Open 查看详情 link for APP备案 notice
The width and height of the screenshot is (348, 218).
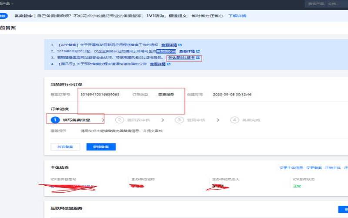(x=169, y=45)
